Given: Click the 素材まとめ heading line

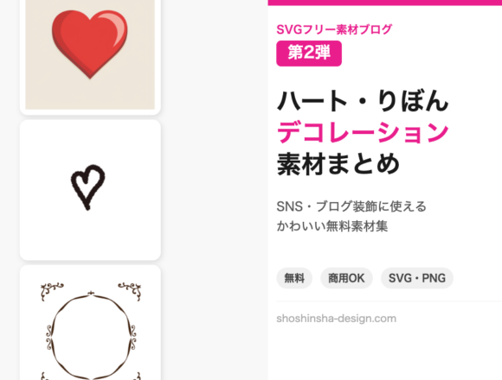Looking at the screenshot, I should tap(338, 164).
